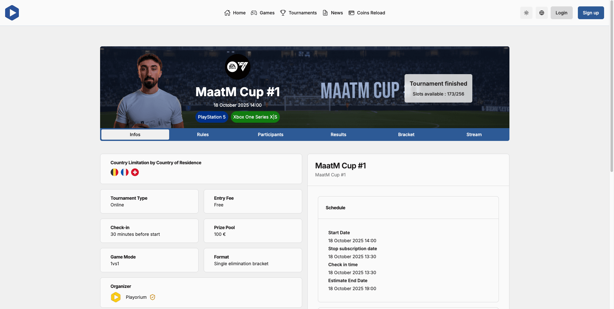Click the Tournament Type Online value
This screenshot has width=614, height=309.
tap(117, 205)
